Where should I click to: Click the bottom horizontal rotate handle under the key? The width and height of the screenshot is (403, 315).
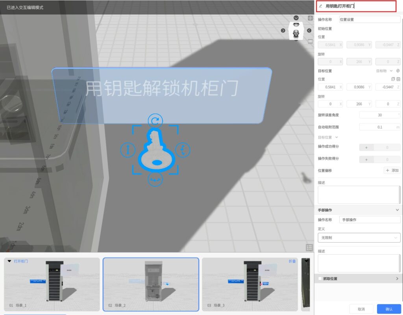(x=155, y=180)
